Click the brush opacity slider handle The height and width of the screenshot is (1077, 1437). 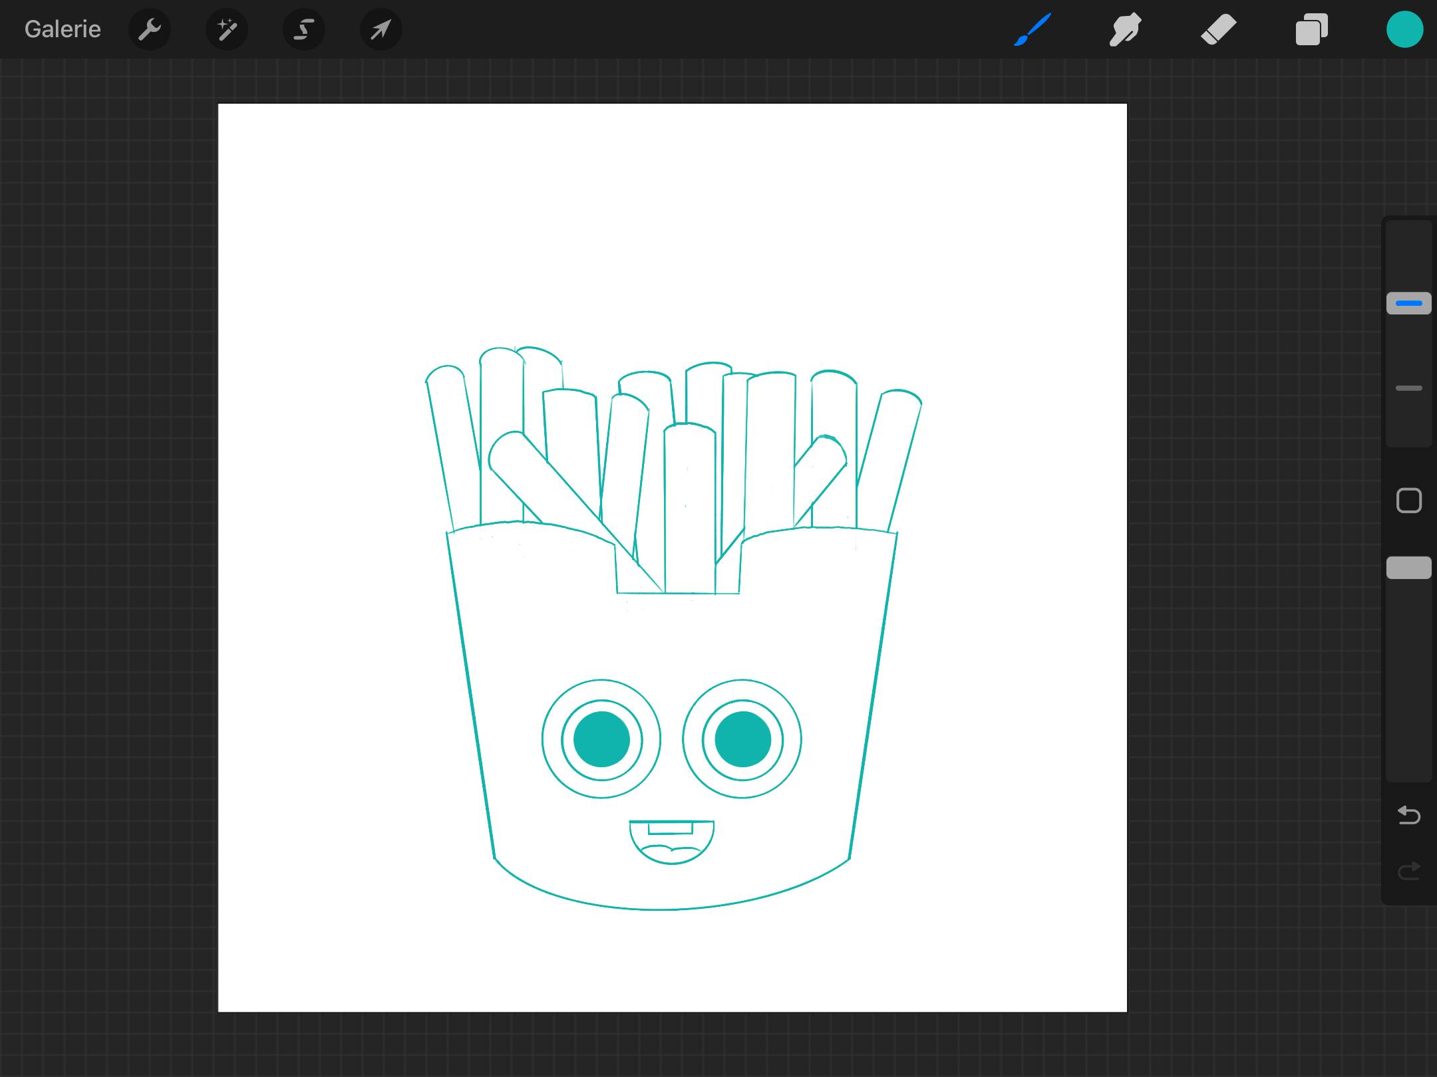coord(1408,568)
